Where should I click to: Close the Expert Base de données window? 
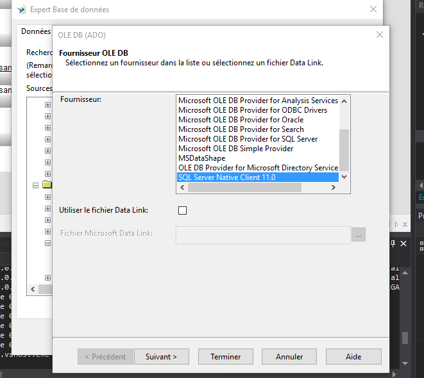(373, 9)
